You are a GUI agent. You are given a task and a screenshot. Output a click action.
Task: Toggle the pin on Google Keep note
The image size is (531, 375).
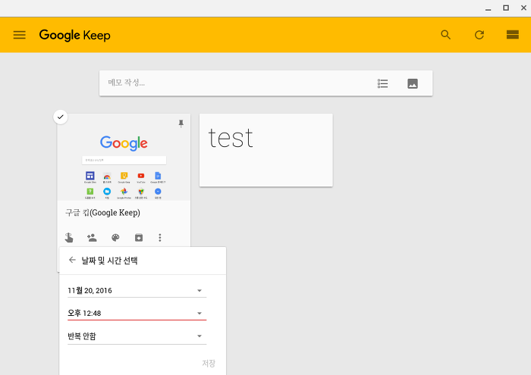point(181,123)
